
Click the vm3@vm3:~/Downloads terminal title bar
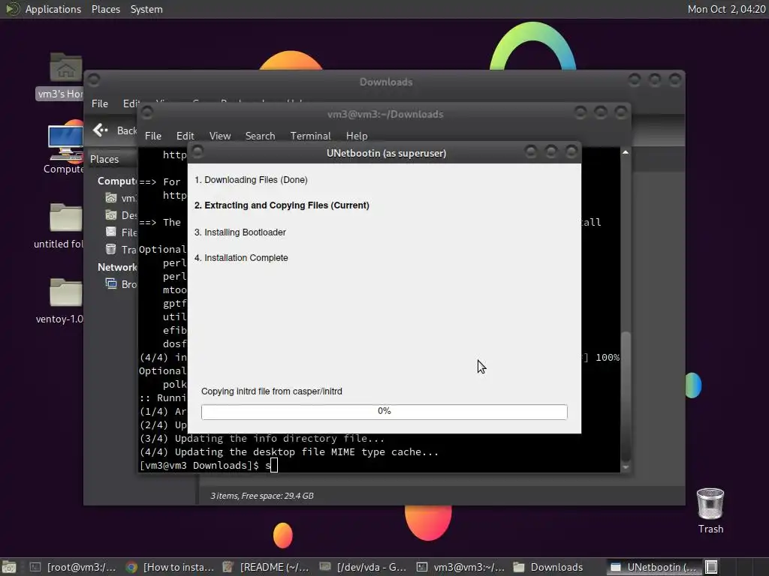click(385, 114)
